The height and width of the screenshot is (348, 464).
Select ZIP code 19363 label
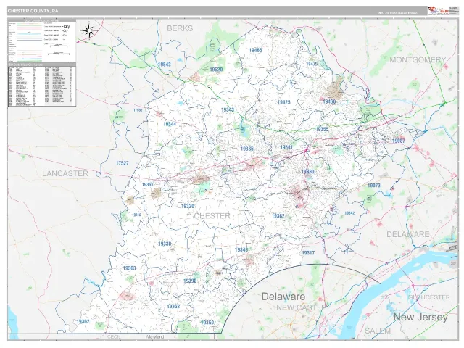129,268
